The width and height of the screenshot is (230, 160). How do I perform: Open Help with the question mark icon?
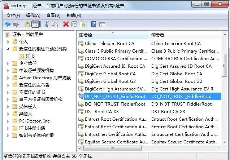tap(94, 24)
